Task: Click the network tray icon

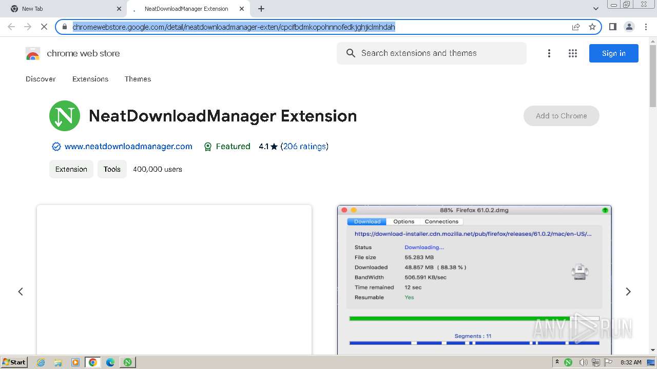Action: tap(595, 362)
